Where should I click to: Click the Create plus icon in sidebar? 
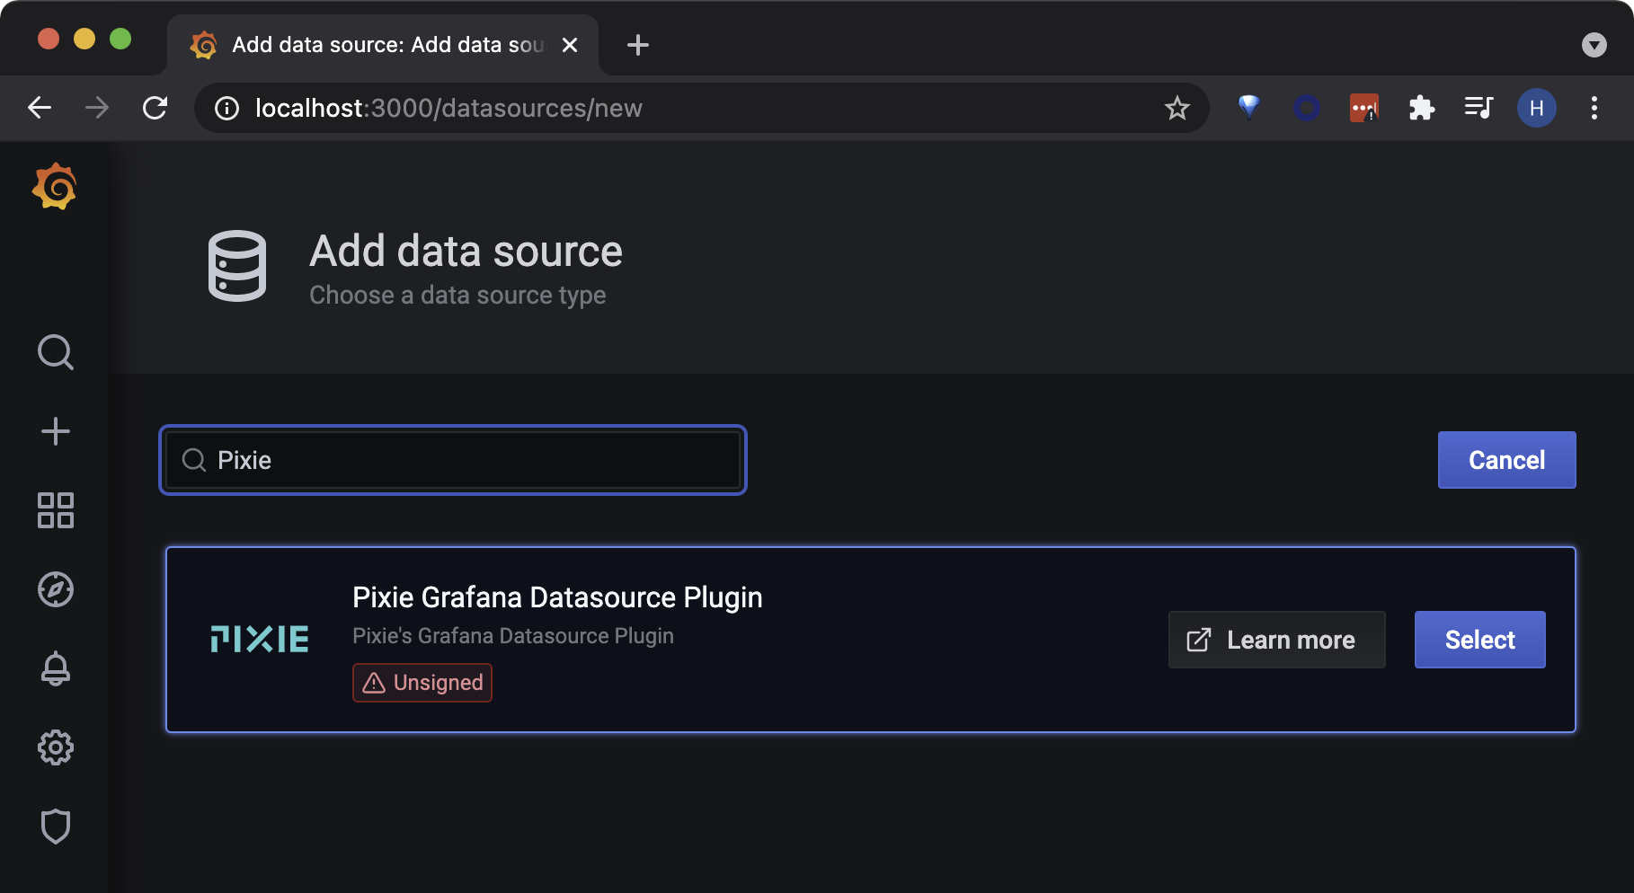[x=55, y=431]
